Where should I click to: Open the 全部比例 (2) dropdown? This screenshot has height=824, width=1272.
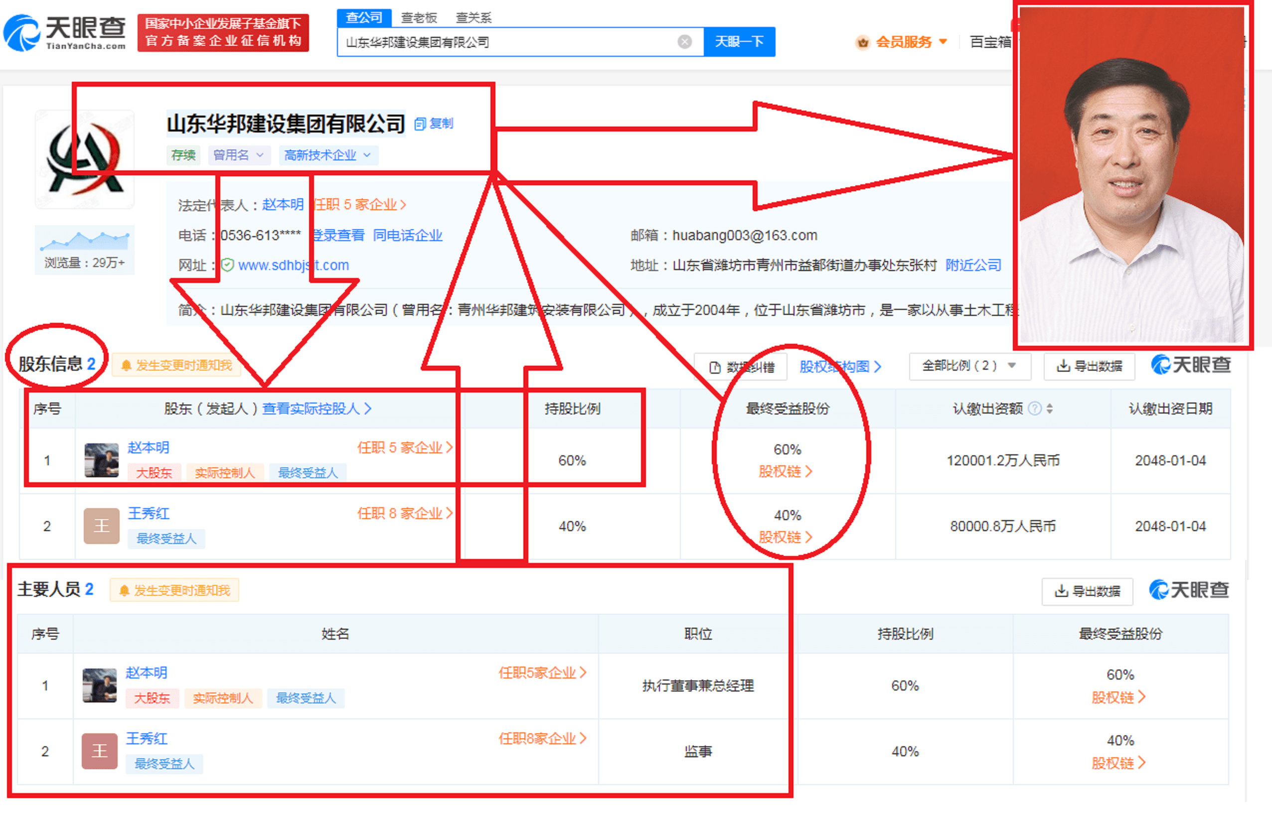tap(969, 366)
